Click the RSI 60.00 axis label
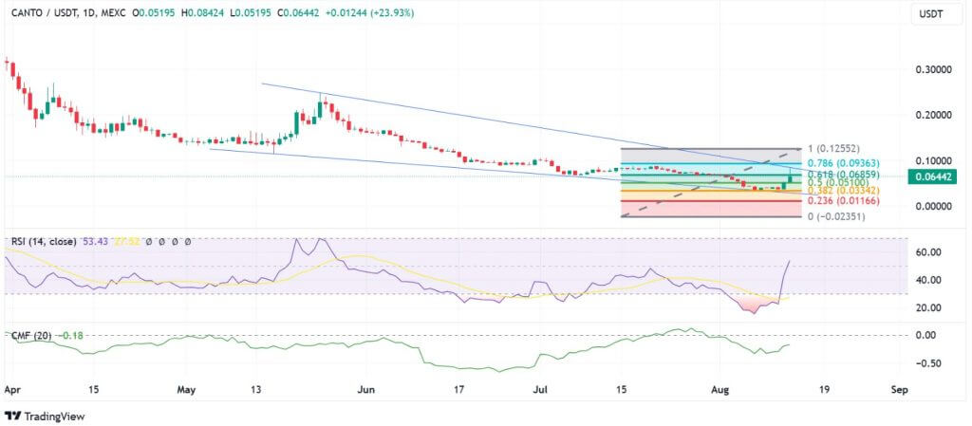 [x=930, y=252]
